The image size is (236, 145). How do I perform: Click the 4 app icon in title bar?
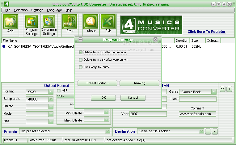pos(6,4)
